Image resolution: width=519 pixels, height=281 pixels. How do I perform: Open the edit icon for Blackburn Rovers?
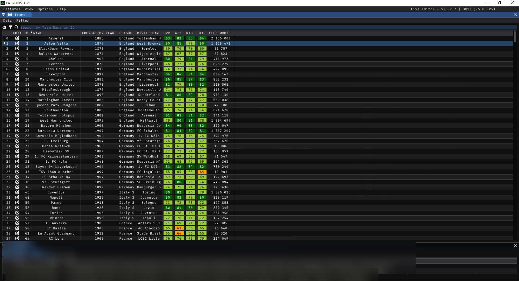coord(17,49)
